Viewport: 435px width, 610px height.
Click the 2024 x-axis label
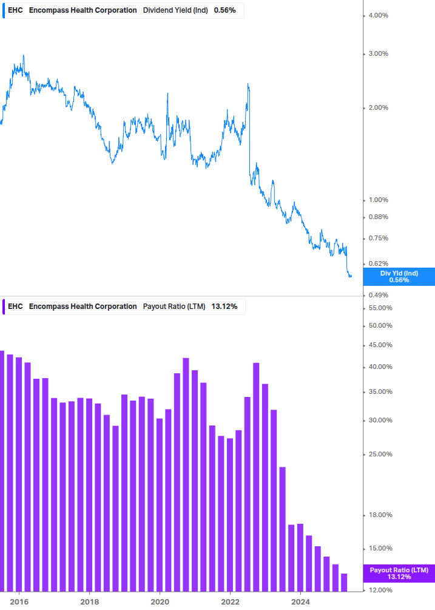[x=300, y=602]
